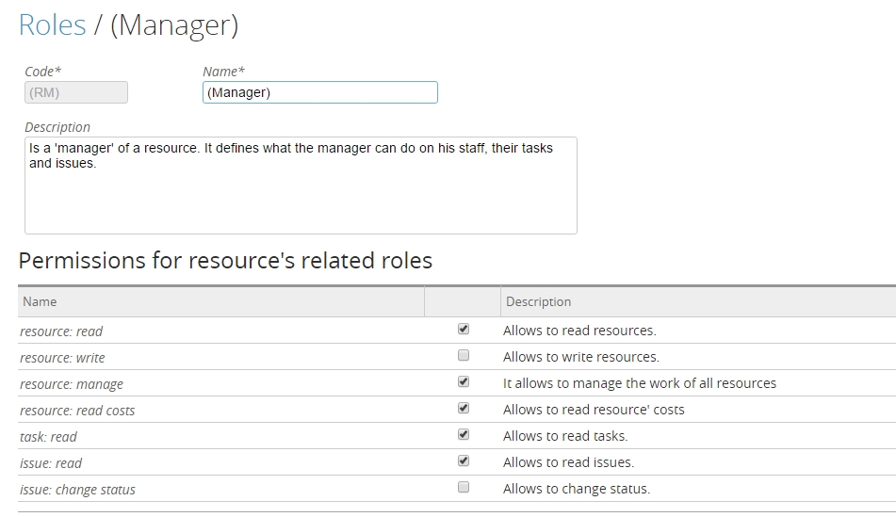Toggle the issue: read checkbox
This screenshot has height=517, width=896.
pyautogui.click(x=463, y=461)
